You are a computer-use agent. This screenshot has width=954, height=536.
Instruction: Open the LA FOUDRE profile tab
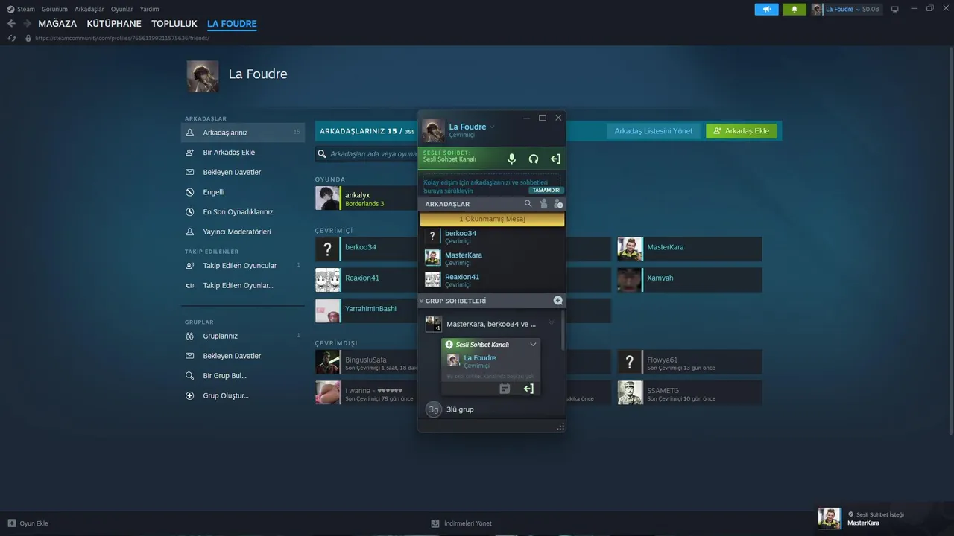point(232,24)
